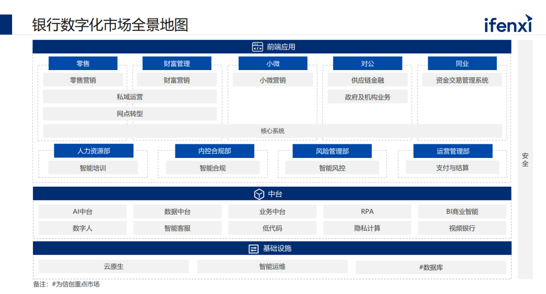Click the ifenxi logo
This screenshot has height=294, width=546.
point(507,24)
